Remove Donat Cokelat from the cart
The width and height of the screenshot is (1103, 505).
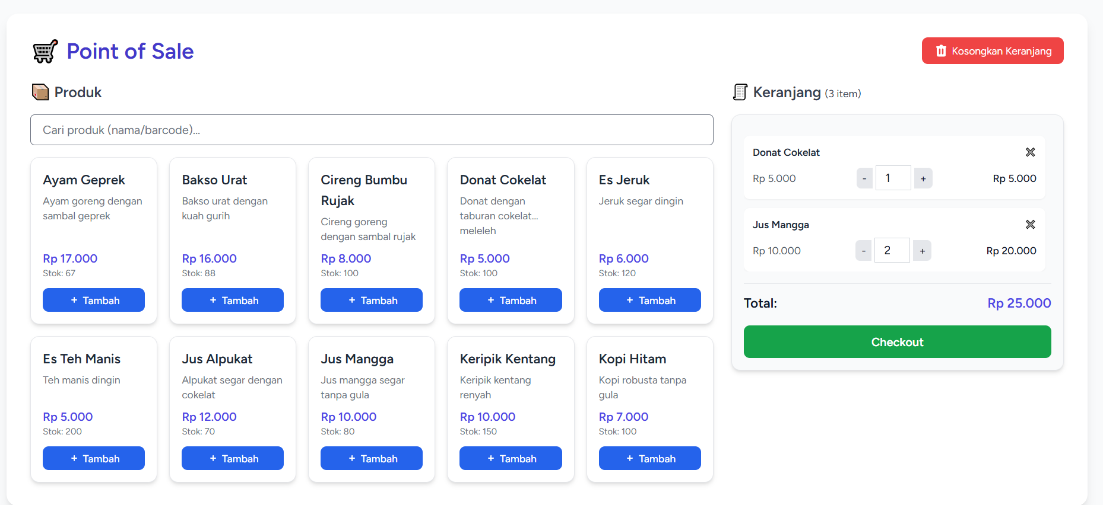click(1030, 152)
